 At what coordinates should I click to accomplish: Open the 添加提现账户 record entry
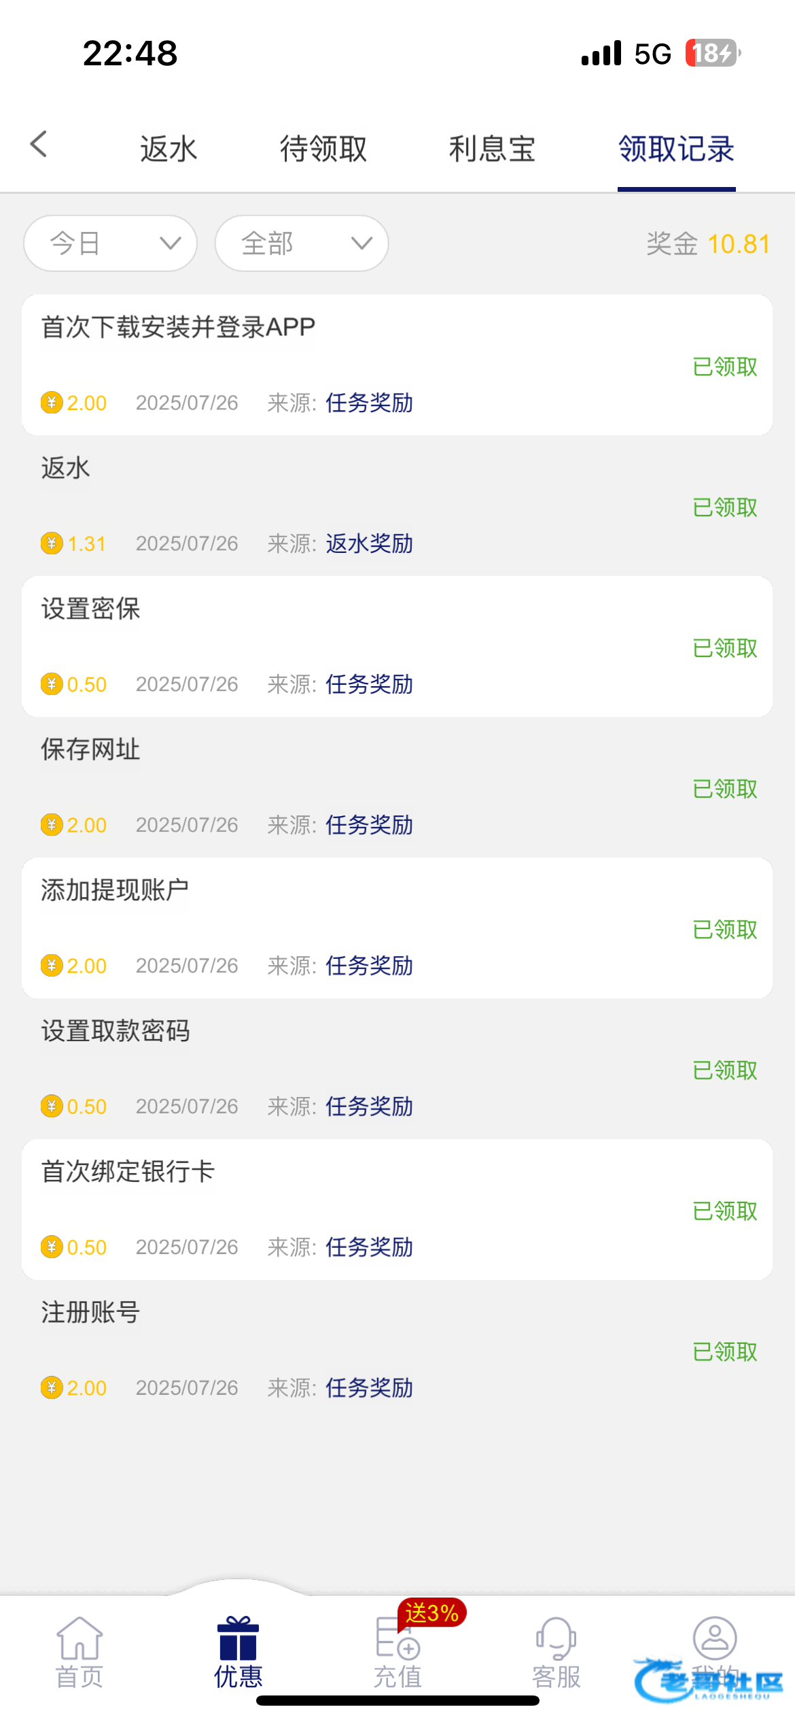(397, 928)
